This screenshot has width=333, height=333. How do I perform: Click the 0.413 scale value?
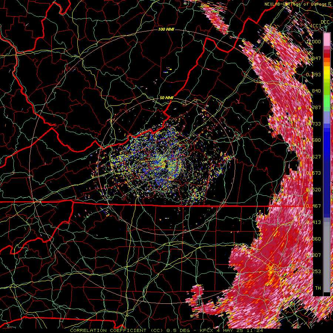(313, 222)
